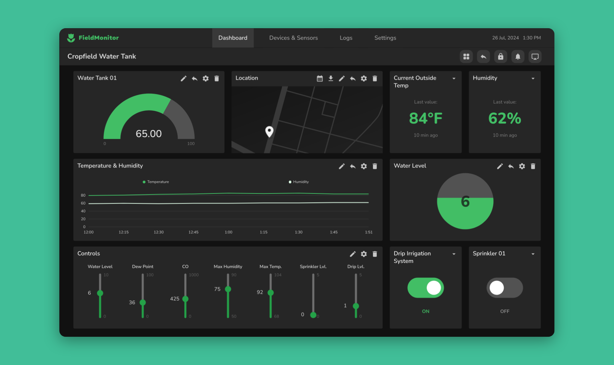
Task: Click the Water Level slider handle
Action: pyautogui.click(x=100, y=293)
